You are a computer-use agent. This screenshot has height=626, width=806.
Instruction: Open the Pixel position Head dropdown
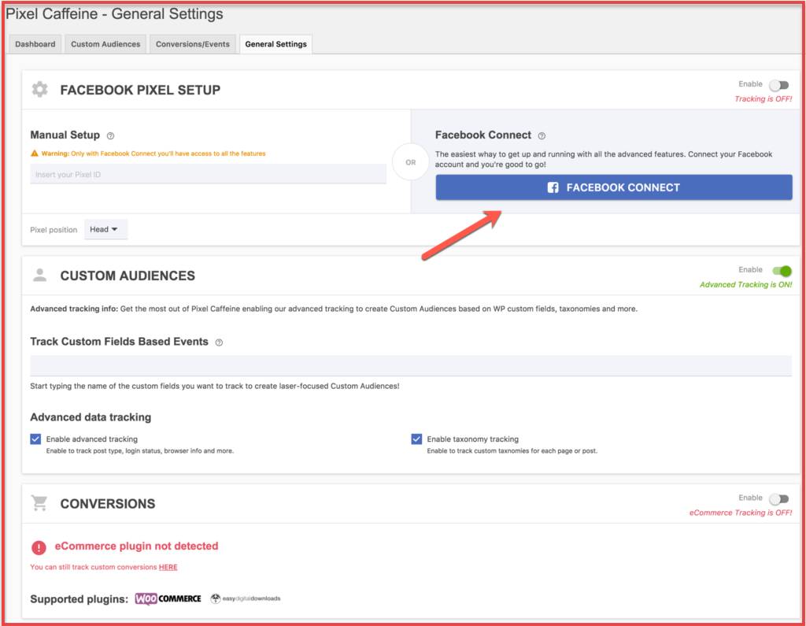click(105, 229)
